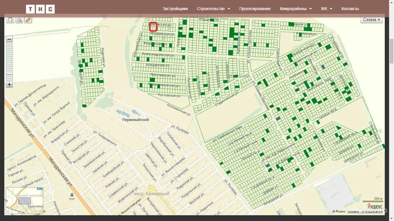Select the ruler distance tool
This screenshot has height=221, width=394.
28,20
